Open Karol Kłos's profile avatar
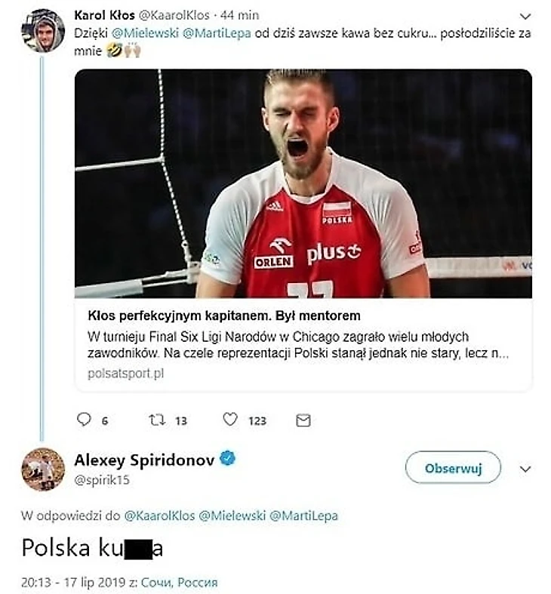 click(43, 30)
